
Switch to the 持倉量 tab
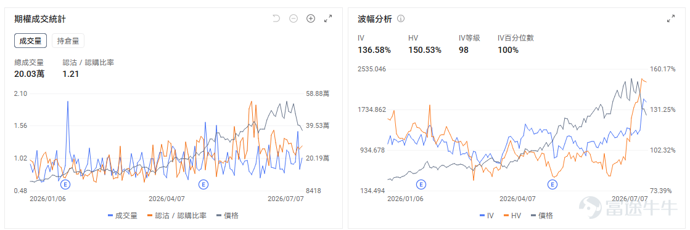[68, 41]
